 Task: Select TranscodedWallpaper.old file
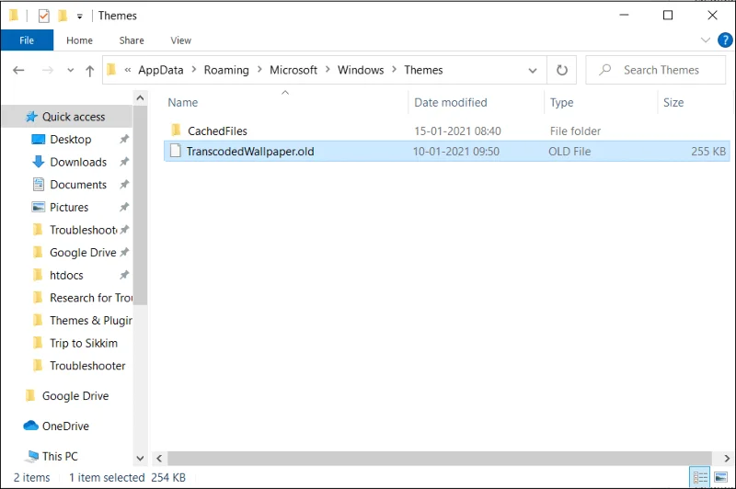(x=446, y=151)
